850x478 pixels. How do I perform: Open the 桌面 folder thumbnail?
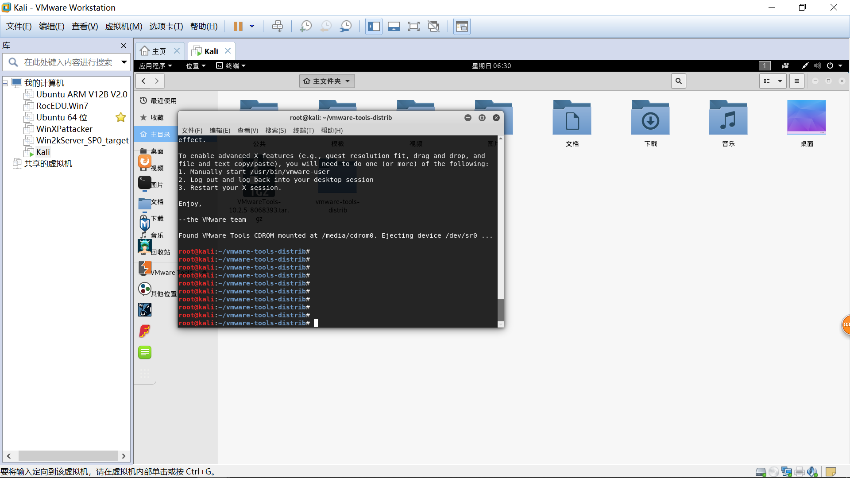pyautogui.click(x=807, y=117)
